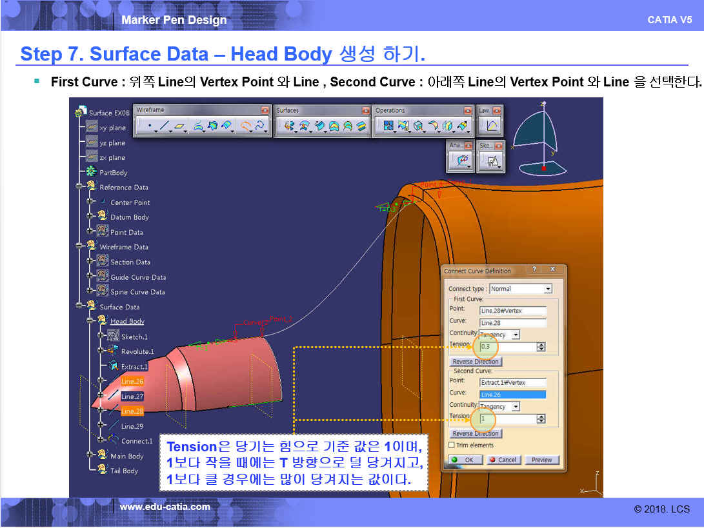
Task: Open the Law curve tool icon
Action: point(491,126)
